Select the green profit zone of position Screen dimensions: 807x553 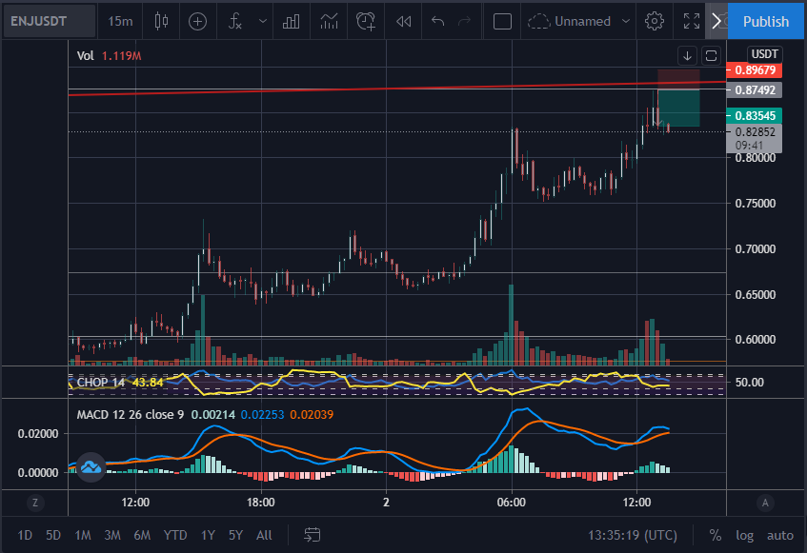(678, 108)
